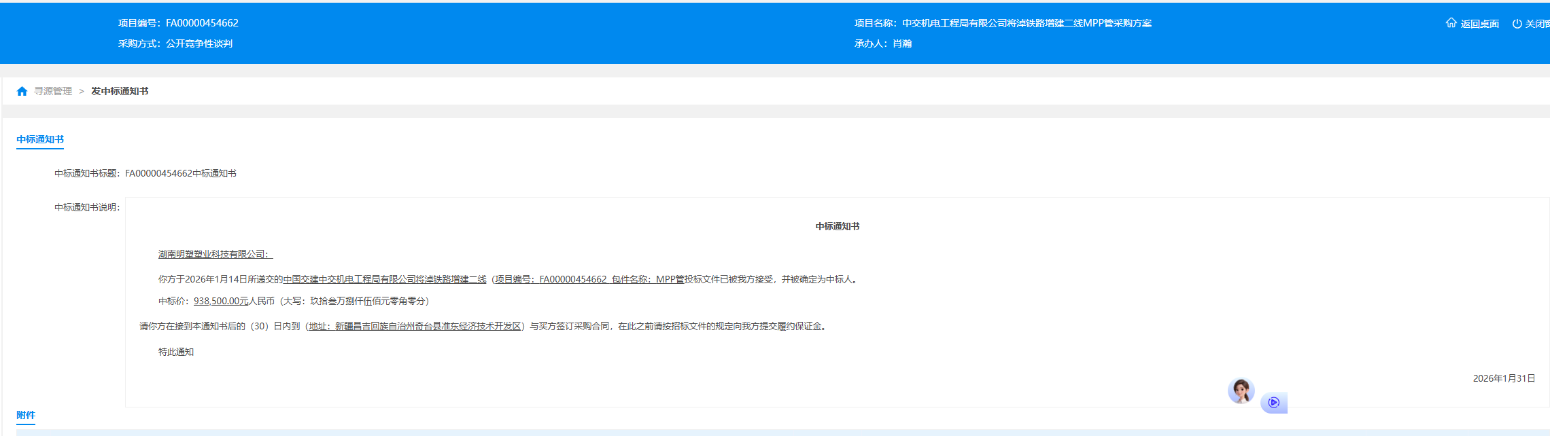The image size is (1550, 436).
Task: Click the AI play button beside avatar
Action: tap(1273, 403)
